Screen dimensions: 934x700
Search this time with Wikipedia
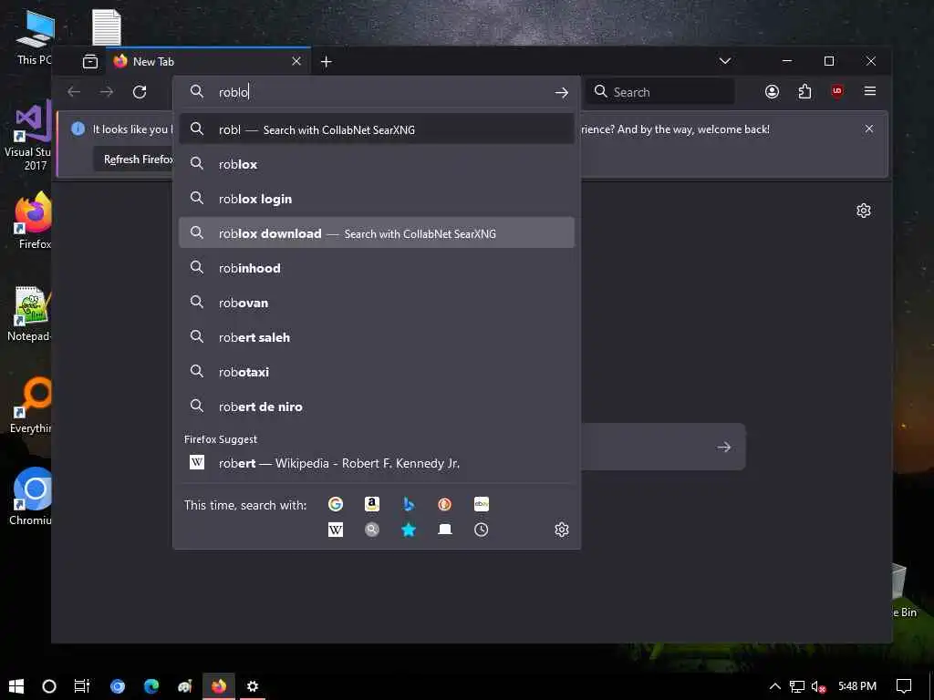pyautogui.click(x=336, y=530)
